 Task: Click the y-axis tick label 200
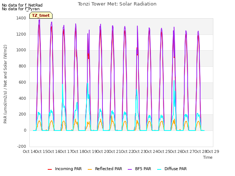[x=22, y=114]
